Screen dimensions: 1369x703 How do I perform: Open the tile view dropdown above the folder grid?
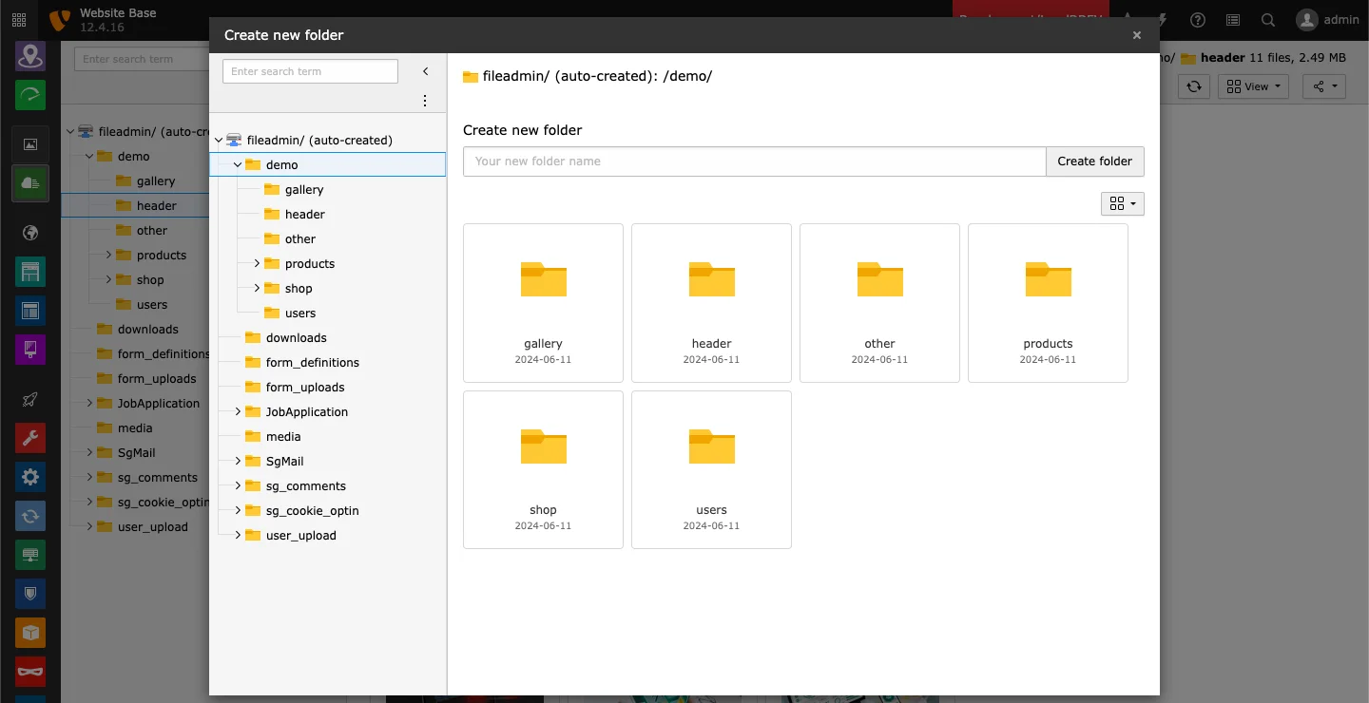click(x=1122, y=203)
